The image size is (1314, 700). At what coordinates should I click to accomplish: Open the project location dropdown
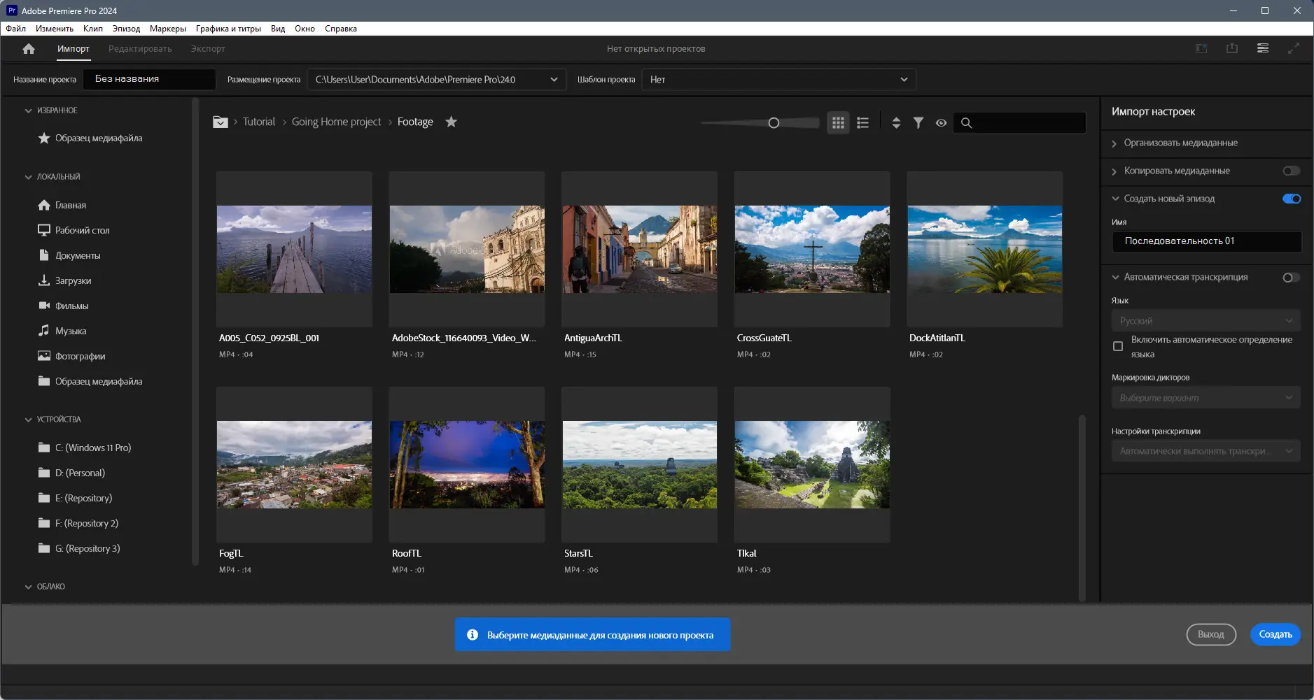[436, 80]
